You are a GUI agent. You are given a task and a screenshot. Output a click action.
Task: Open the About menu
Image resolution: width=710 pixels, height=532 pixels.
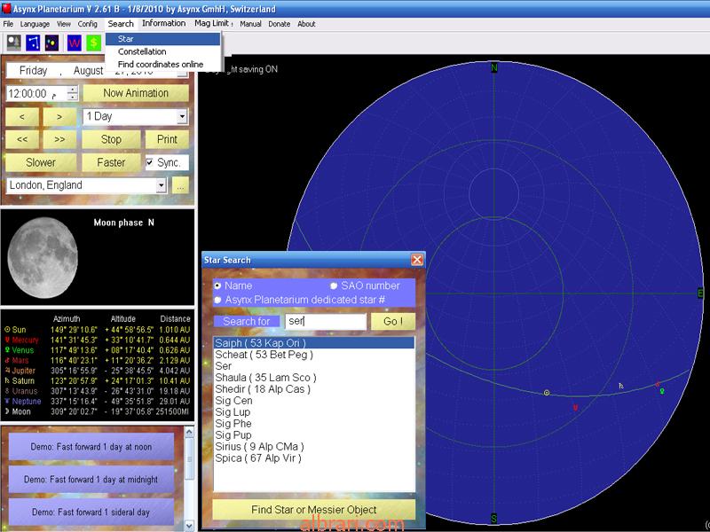tap(306, 24)
